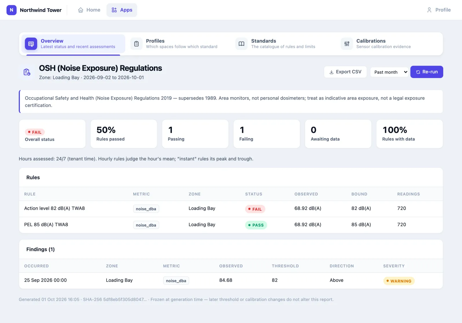Viewport: 462px width, 323px height.
Task: Click the FAIL status badge in the Rules table
Action: (255, 209)
